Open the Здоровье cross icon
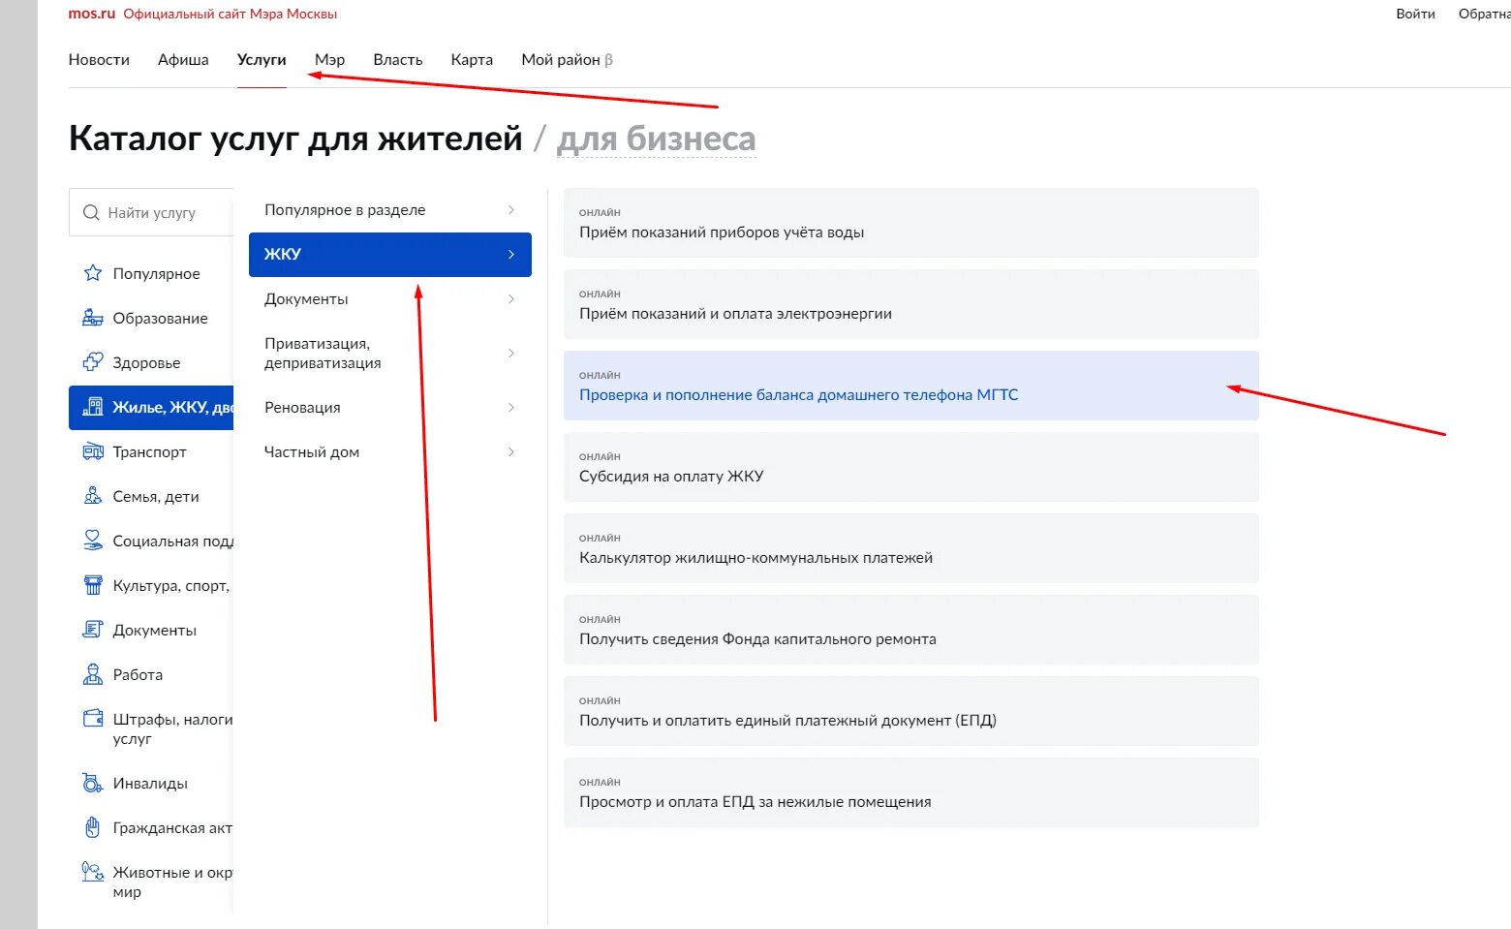Viewport: 1511px width, 929px height. (93, 362)
